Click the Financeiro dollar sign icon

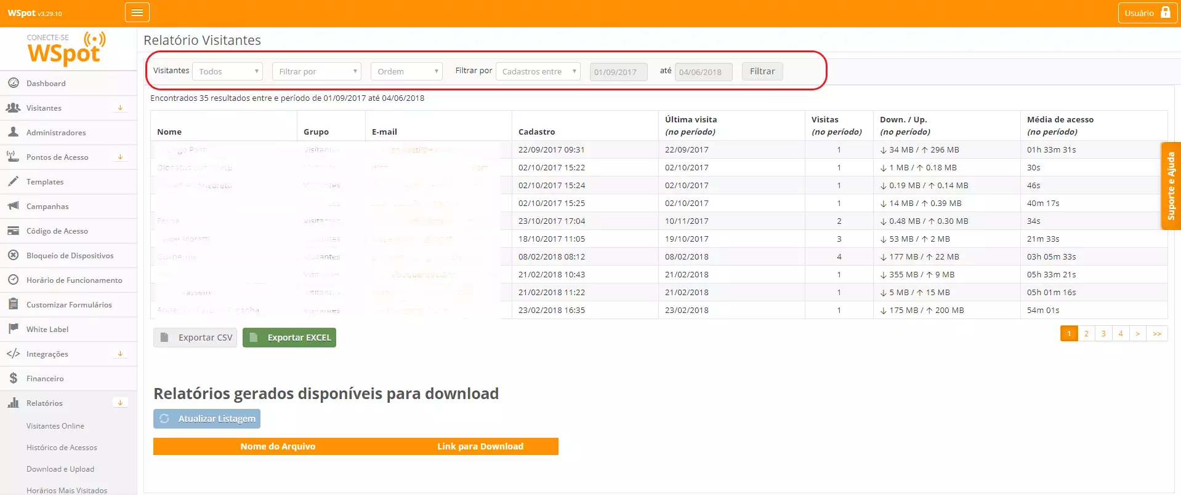13,378
